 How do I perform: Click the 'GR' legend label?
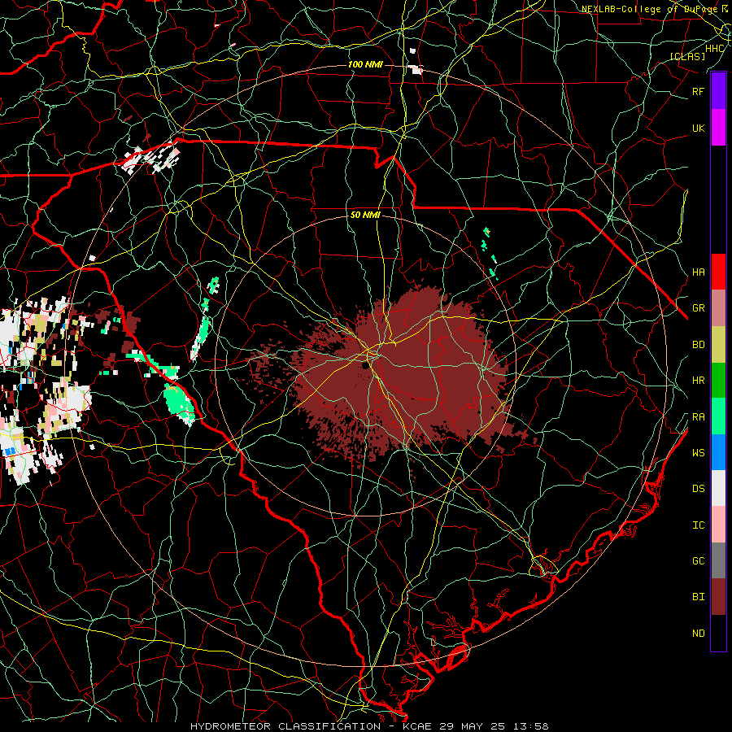tap(698, 308)
